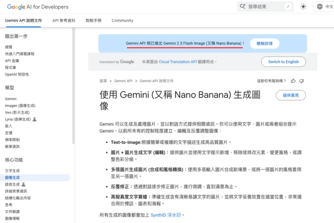Click the 高擬真度文字算繪 bullet text
This screenshot has height=223, width=334.
tap(206, 200)
